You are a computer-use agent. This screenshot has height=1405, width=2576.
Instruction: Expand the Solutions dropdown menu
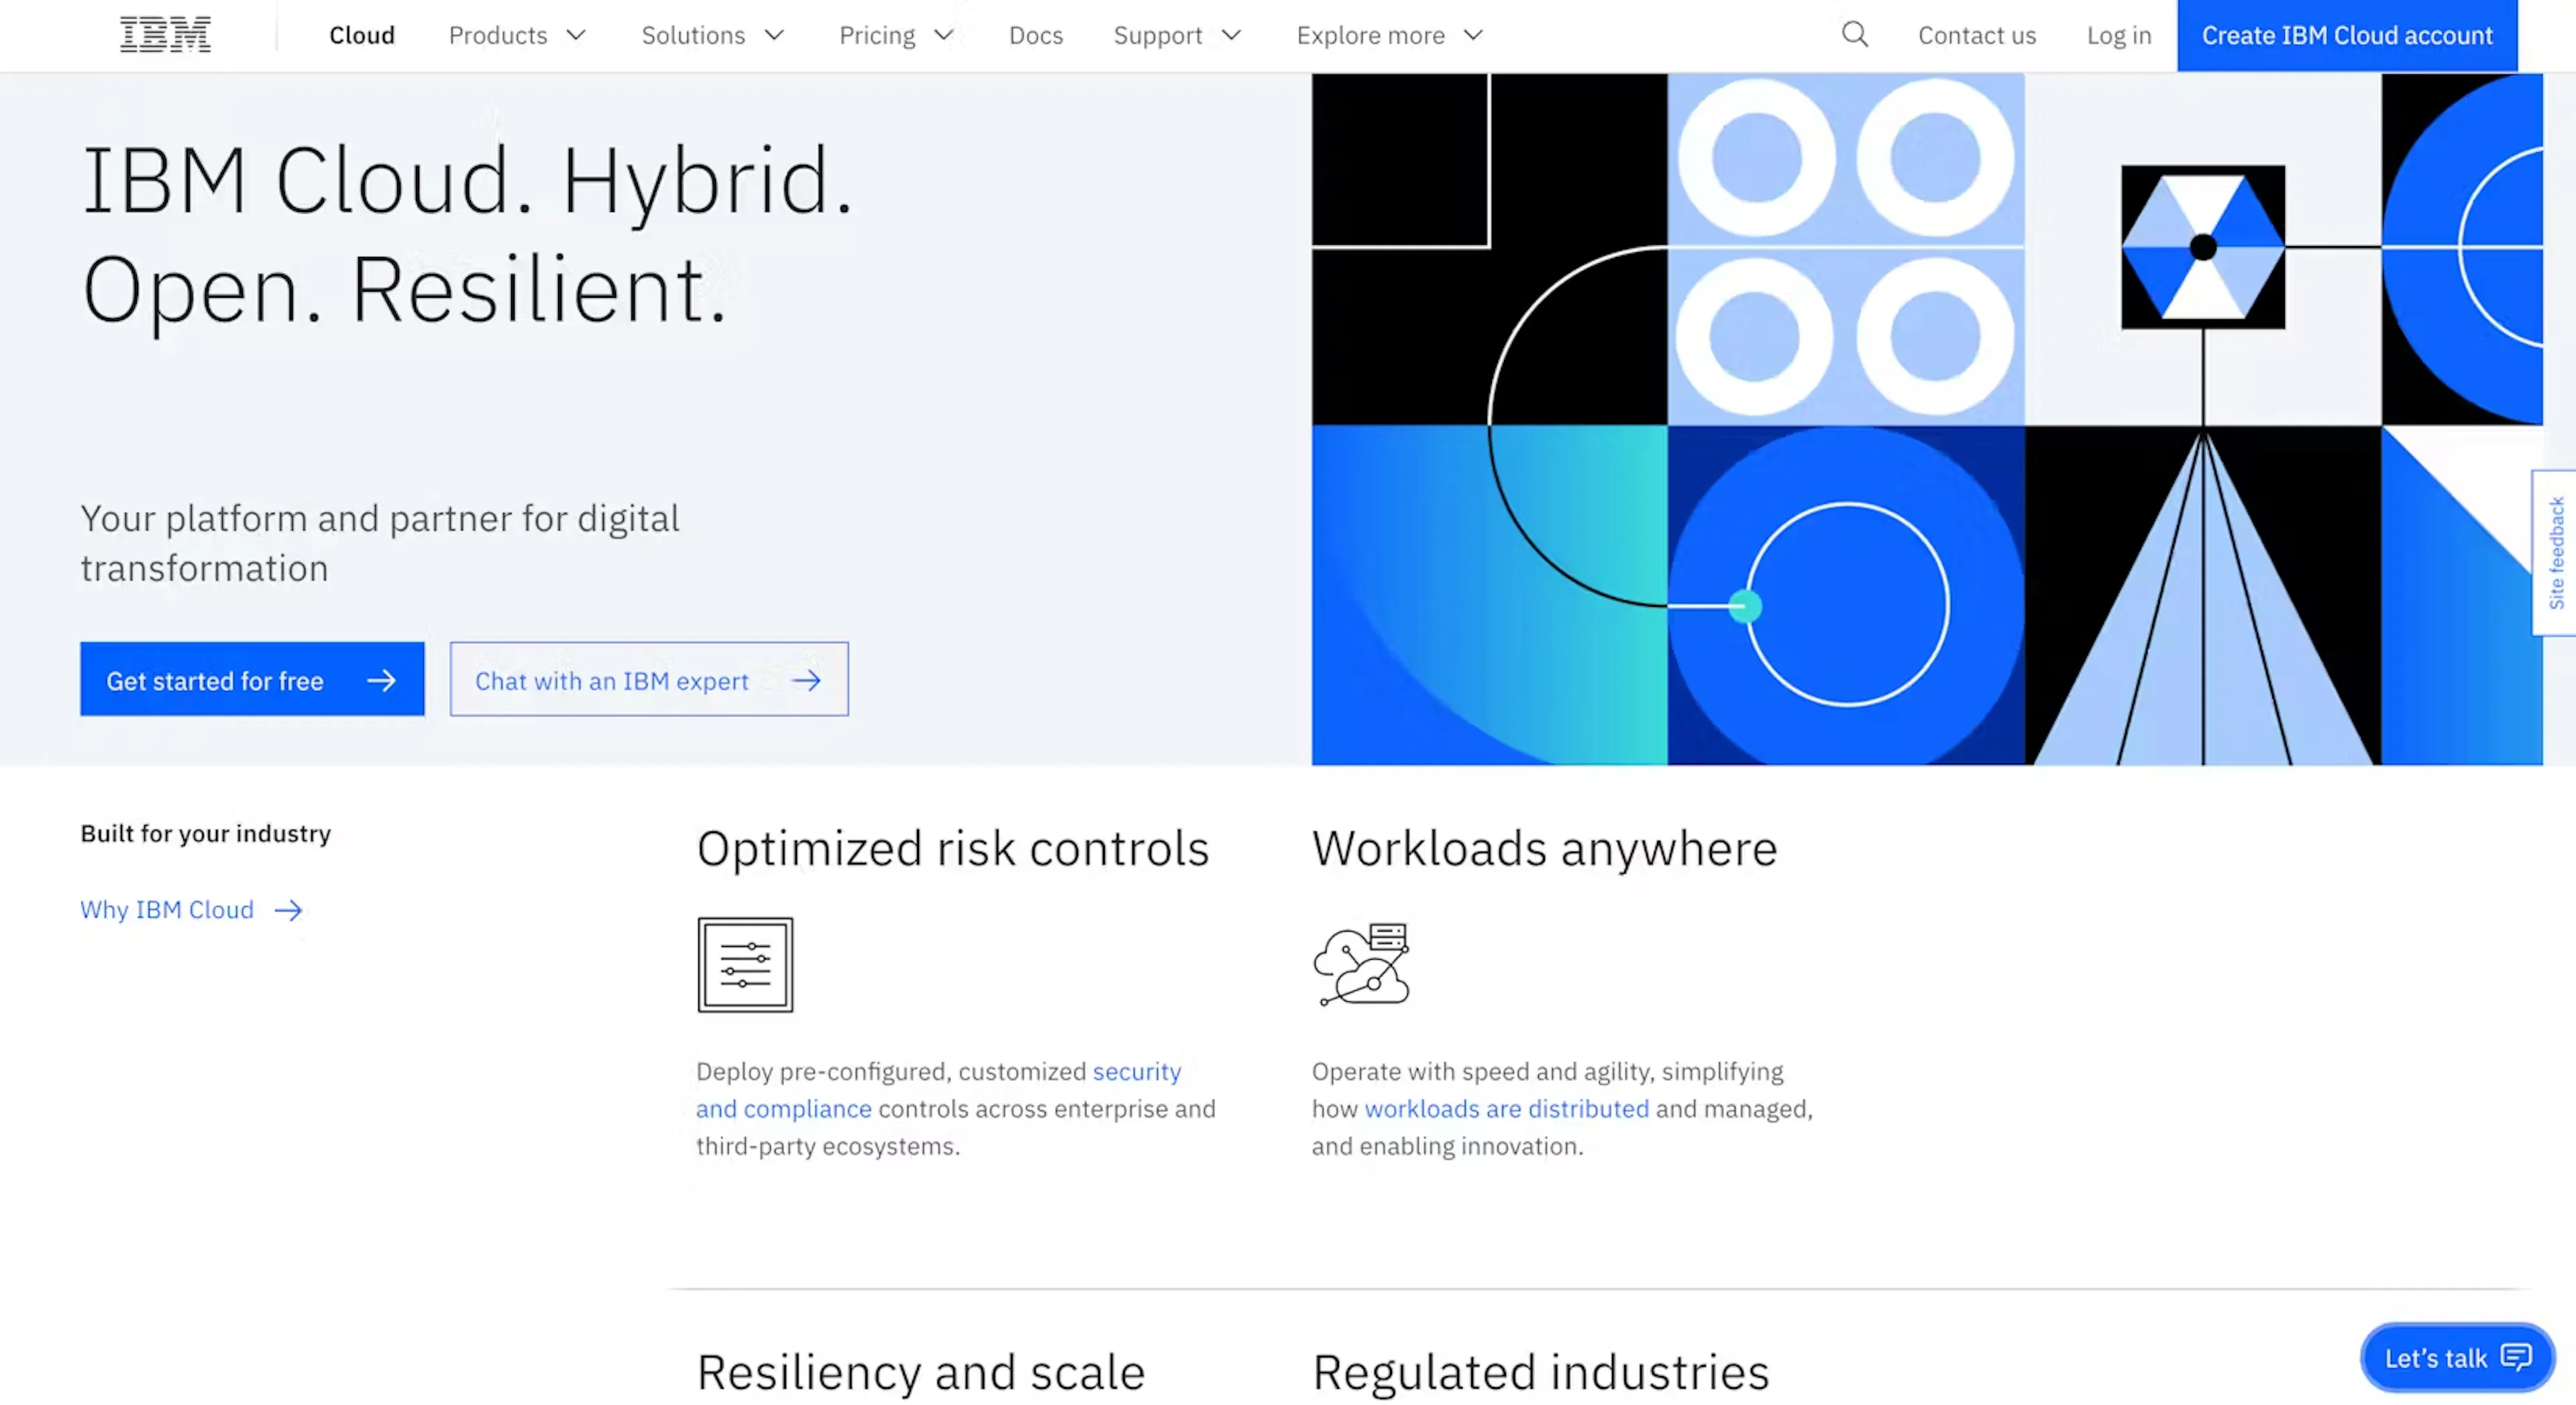712,36
